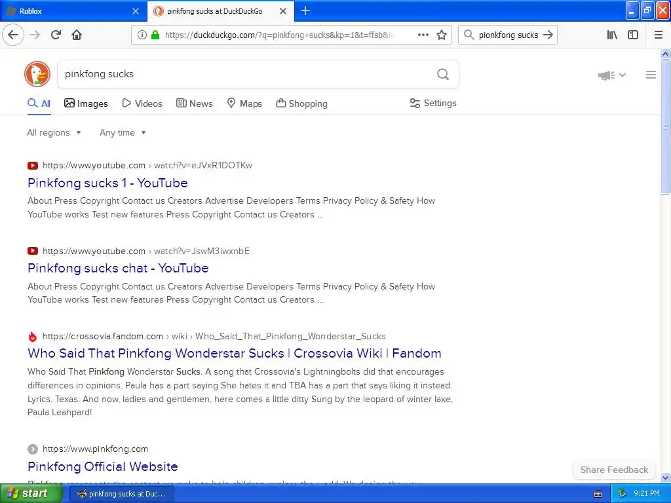The image size is (671, 503).
Task: Open the Firefox hamburger menu
Action: 659,35
